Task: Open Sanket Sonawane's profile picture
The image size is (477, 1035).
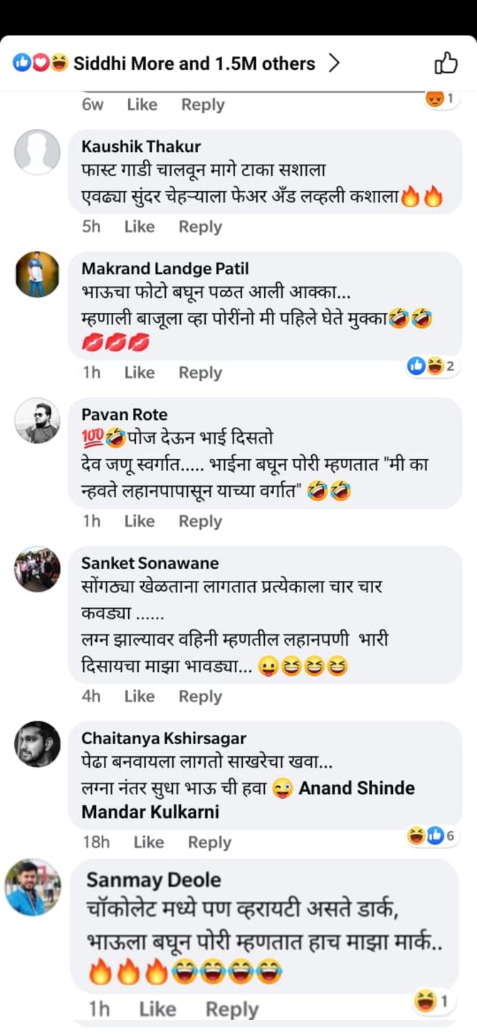Action: pyautogui.click(x=37, y=569)
